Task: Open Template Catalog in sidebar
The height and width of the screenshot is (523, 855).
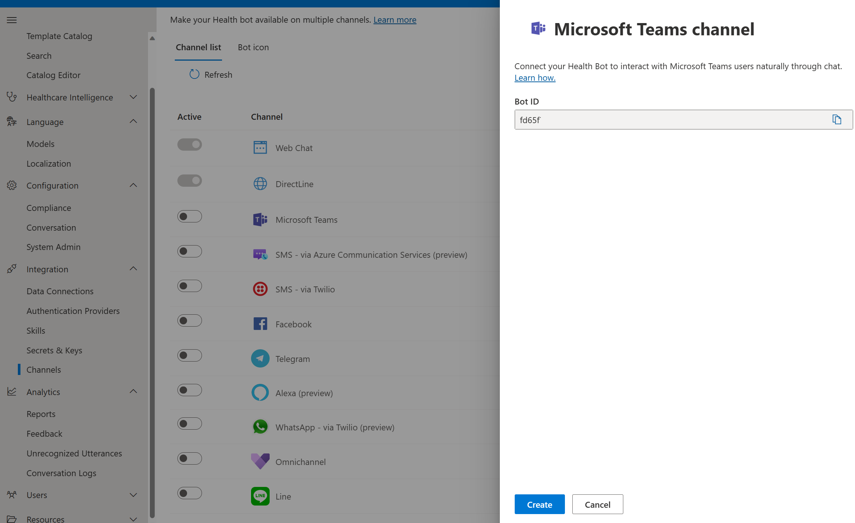Action: (60, 36)
